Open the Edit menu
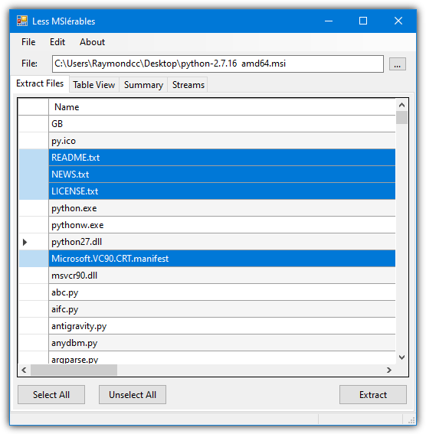The image size is (426, 434). (x=57, y=42)
